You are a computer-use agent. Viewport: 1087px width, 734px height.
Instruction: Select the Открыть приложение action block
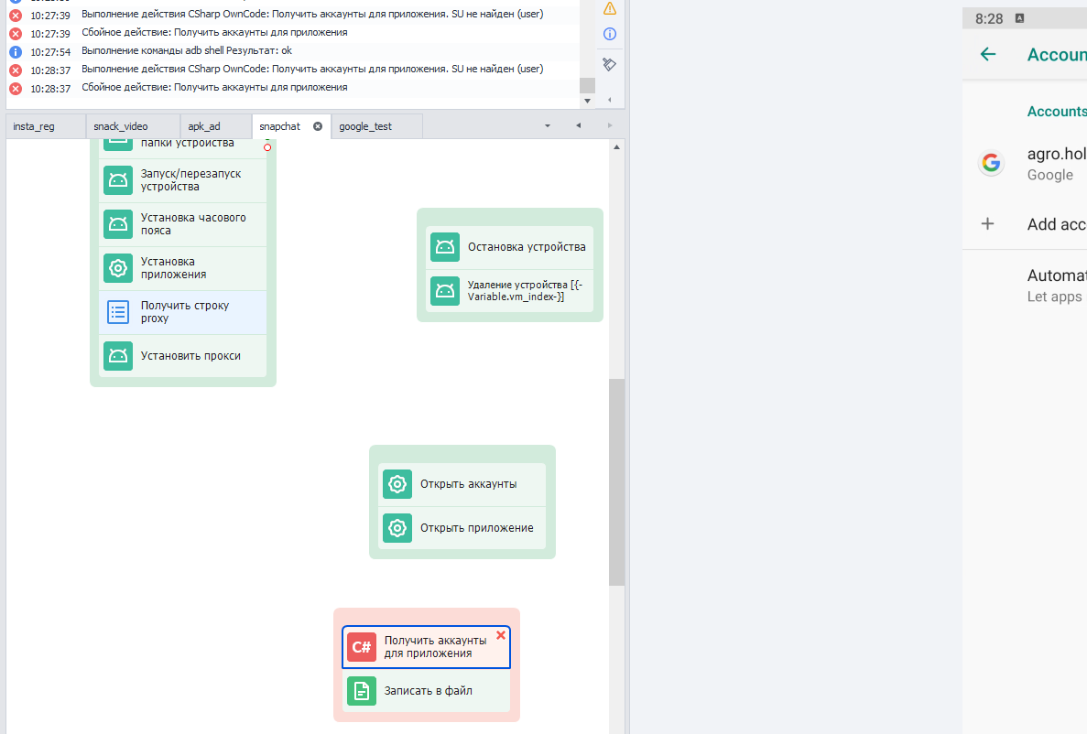(462, 528)
